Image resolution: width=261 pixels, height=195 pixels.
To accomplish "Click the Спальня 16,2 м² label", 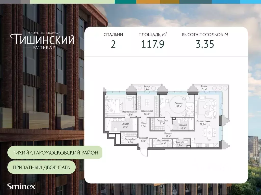I will click(x=179, y=104).
